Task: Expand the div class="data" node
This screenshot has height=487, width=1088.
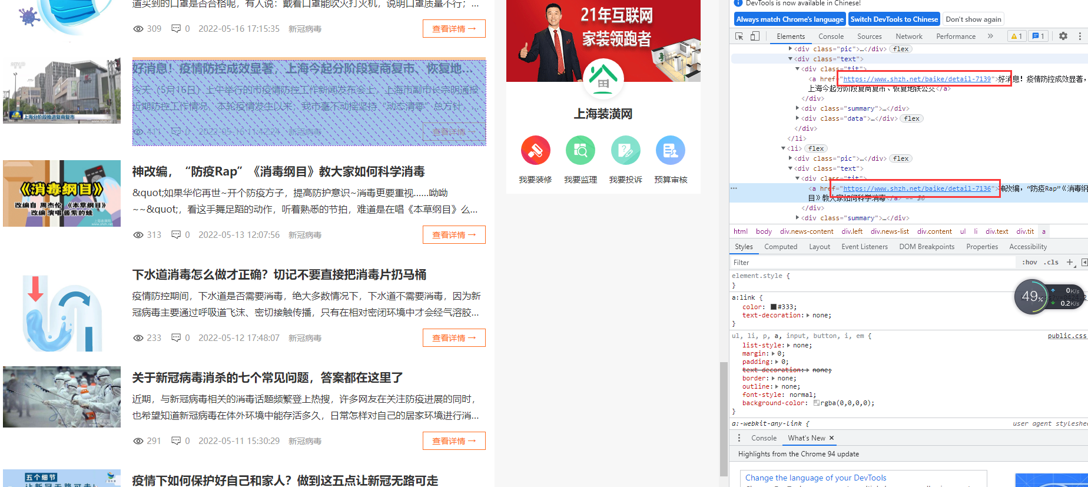Action: [x=798, y=118]
